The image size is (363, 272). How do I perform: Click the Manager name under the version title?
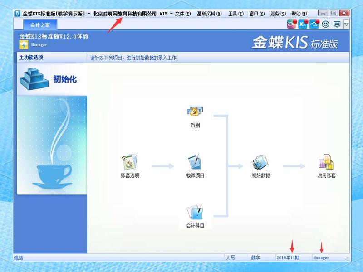pyautogui.click(x=39, y=44)
